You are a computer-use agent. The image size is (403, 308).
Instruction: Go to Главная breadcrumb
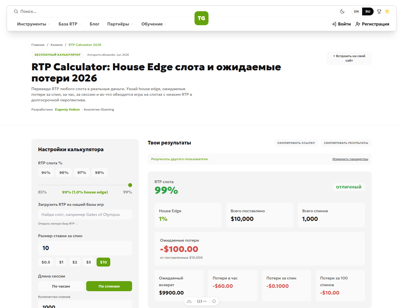click(38, 45)
